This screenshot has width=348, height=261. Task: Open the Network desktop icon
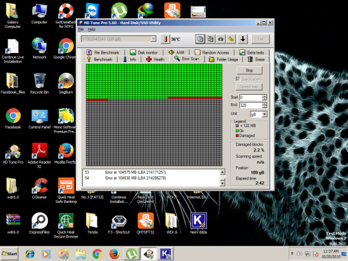pos(39,48)
